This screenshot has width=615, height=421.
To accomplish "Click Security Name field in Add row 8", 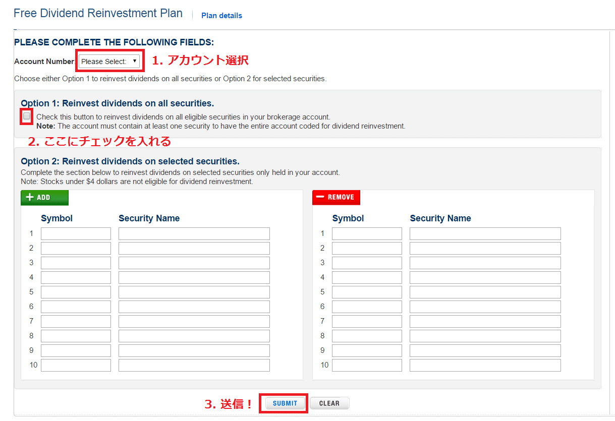I will coord(194,336).
